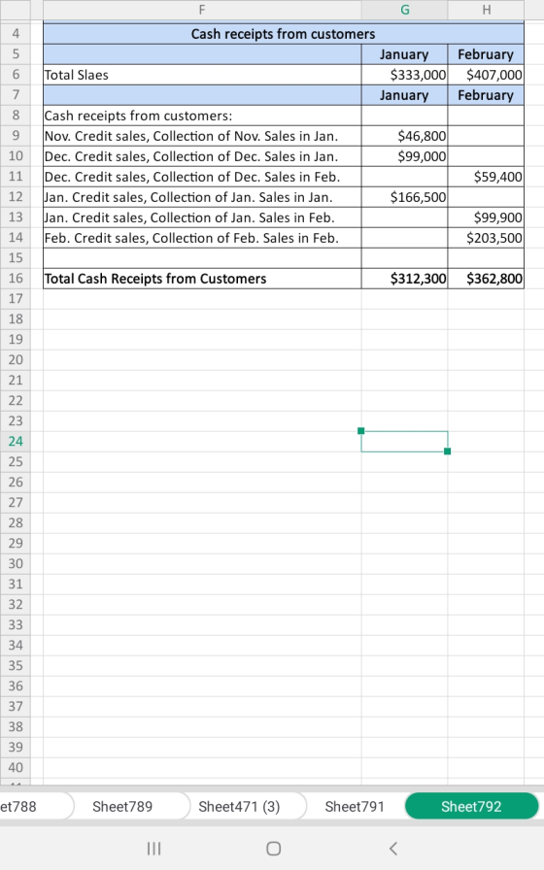Image resolution: width=544 pixels, height=870 pixels.
Task: Select the active Sheet792 tab
Action: point(471,806)
